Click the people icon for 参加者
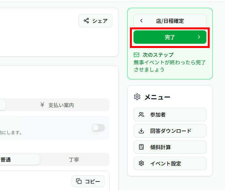Viewport: 225px width, 190px height. pyautogui.click(x=141, y=115)
